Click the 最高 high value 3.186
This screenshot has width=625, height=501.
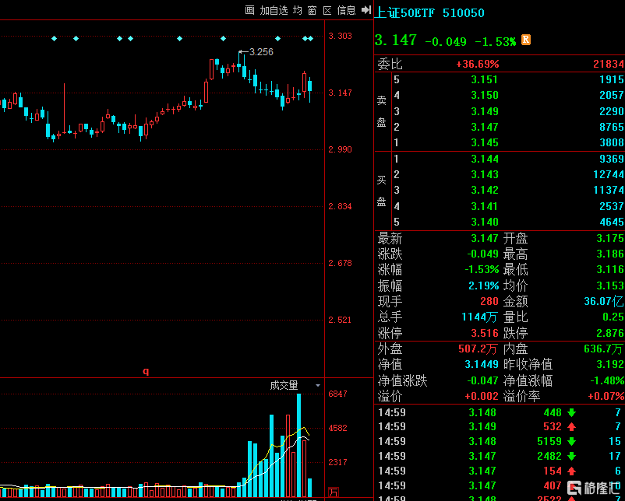point(610,254)
